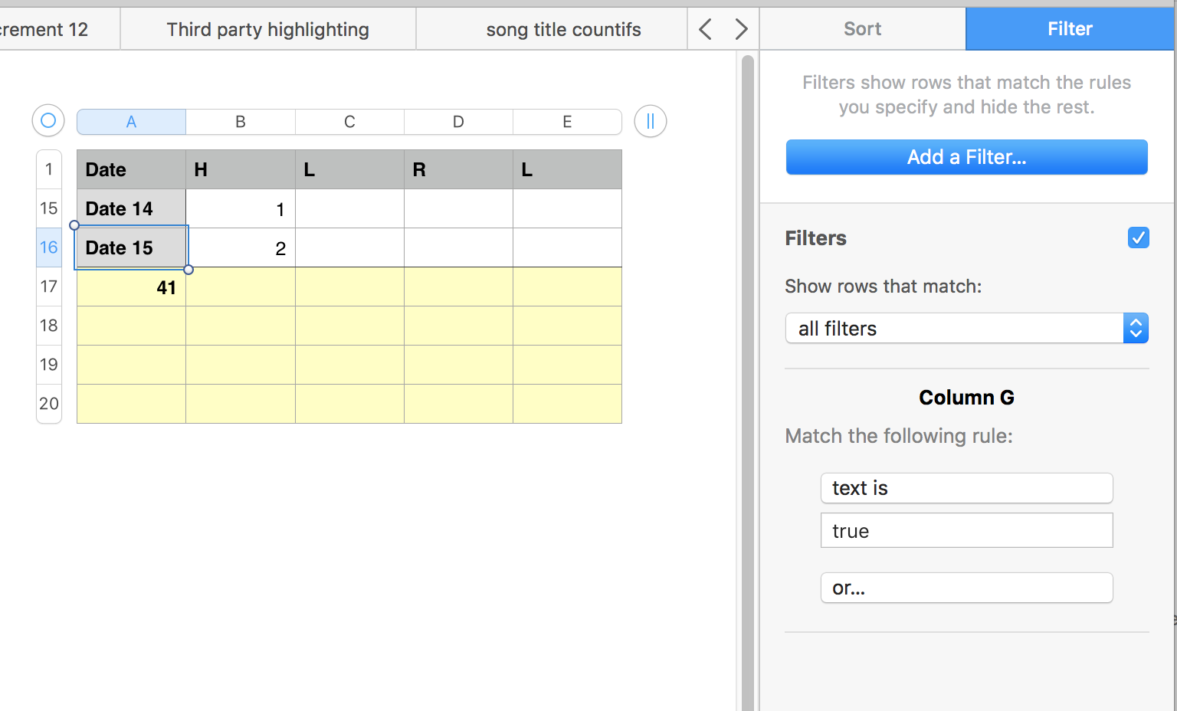Select column E header

click(567, 122)
